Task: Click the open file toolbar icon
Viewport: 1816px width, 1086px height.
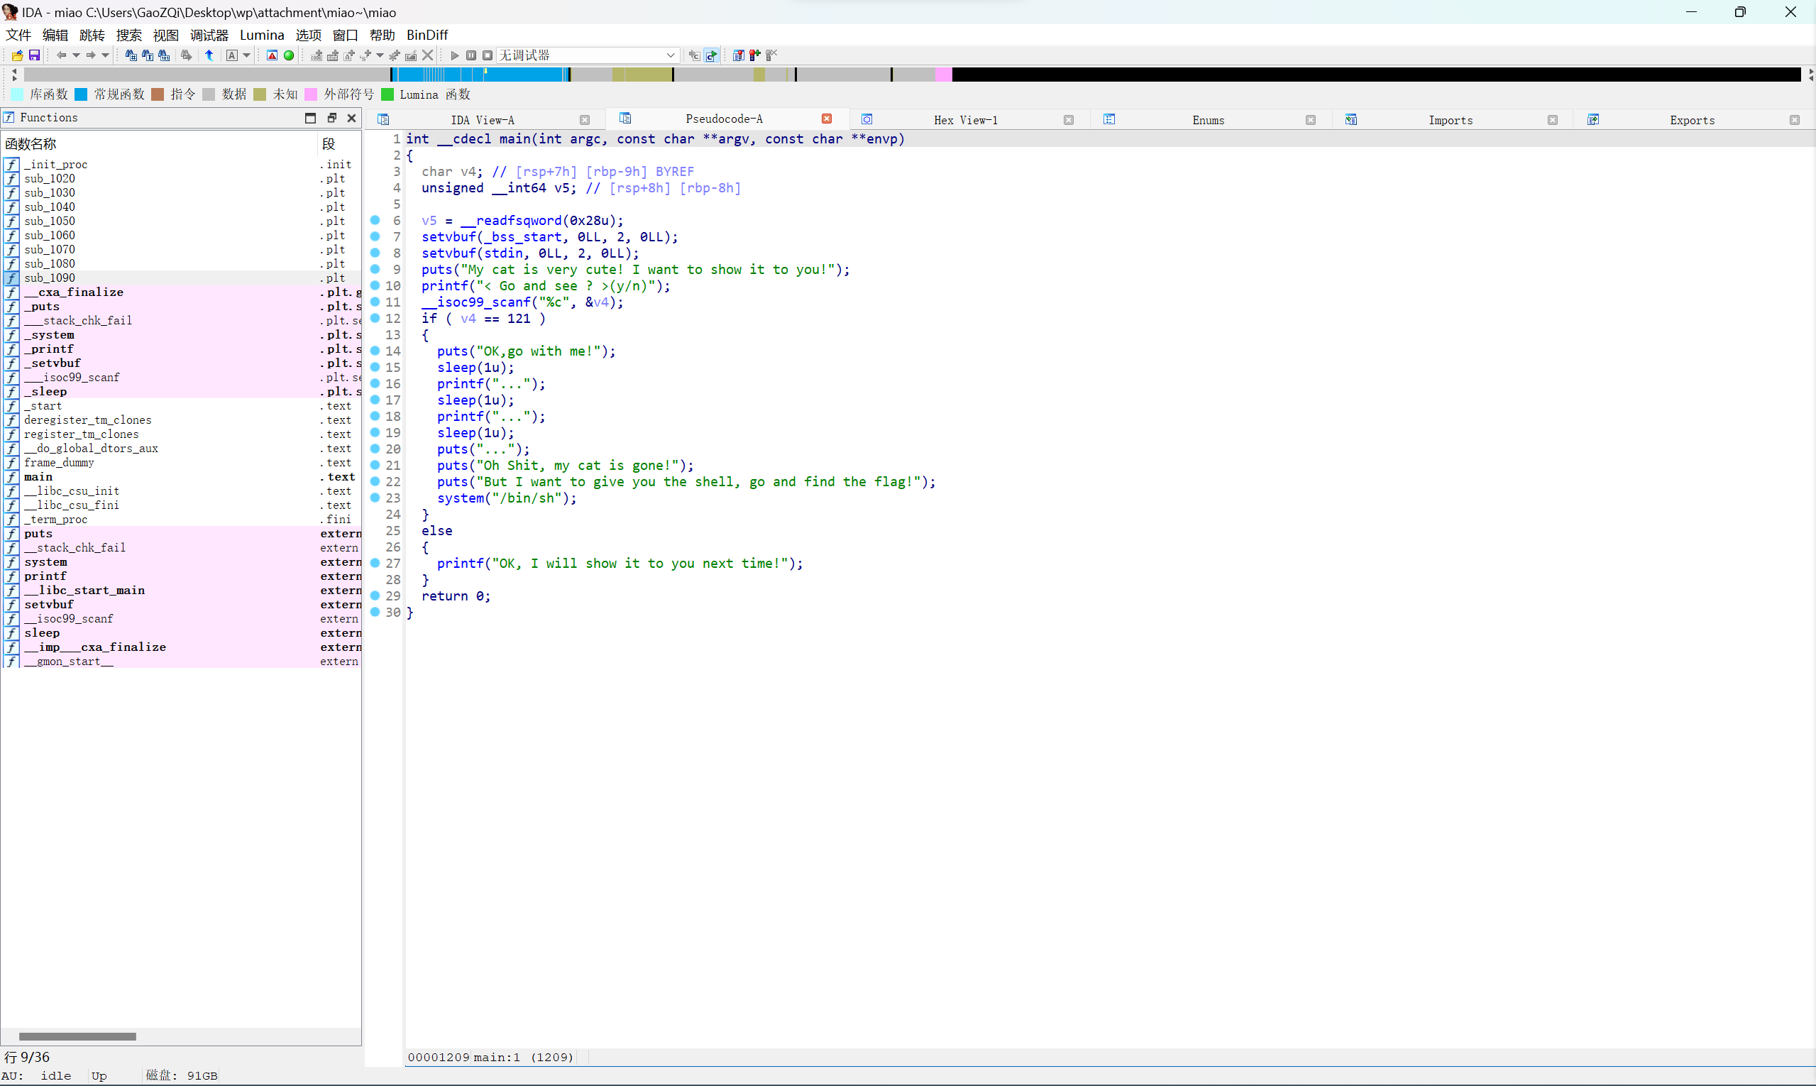Action: coord(18,55)
